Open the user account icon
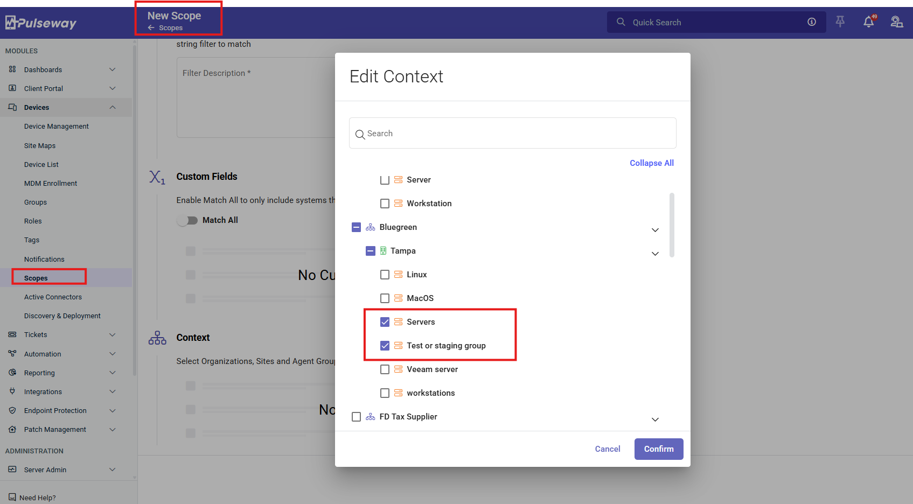The height and width of the screenshot is (504, 913). (x=897, y=22)
